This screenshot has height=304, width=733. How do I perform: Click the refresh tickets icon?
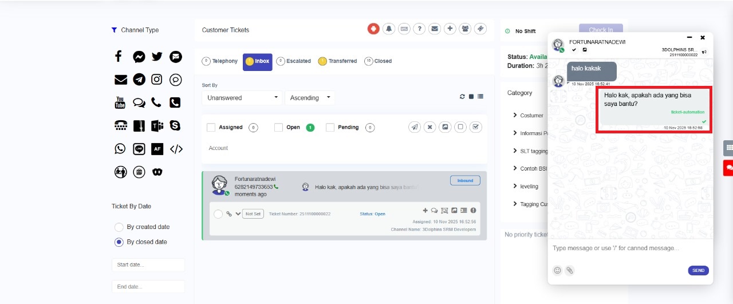(x=462, y=97)
